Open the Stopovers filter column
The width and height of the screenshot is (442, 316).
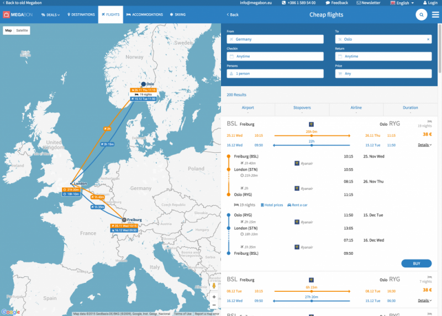302,109
